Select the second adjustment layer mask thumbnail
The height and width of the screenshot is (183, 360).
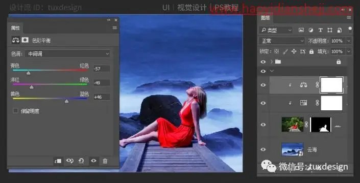pyautogui.click(x=331, y=103)
